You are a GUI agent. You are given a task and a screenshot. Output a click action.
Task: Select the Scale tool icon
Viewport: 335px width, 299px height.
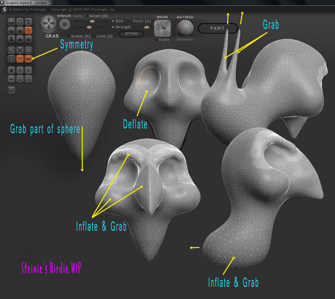point(28,22)
